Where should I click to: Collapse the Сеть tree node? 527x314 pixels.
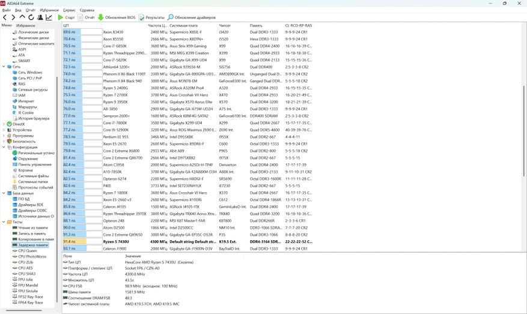(4, 67)
